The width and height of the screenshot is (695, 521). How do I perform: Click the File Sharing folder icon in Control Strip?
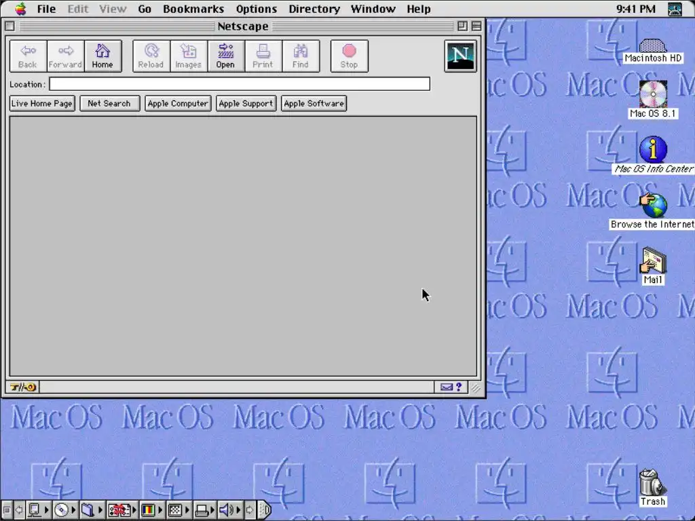pyautogui.click(x=88, y=510)
